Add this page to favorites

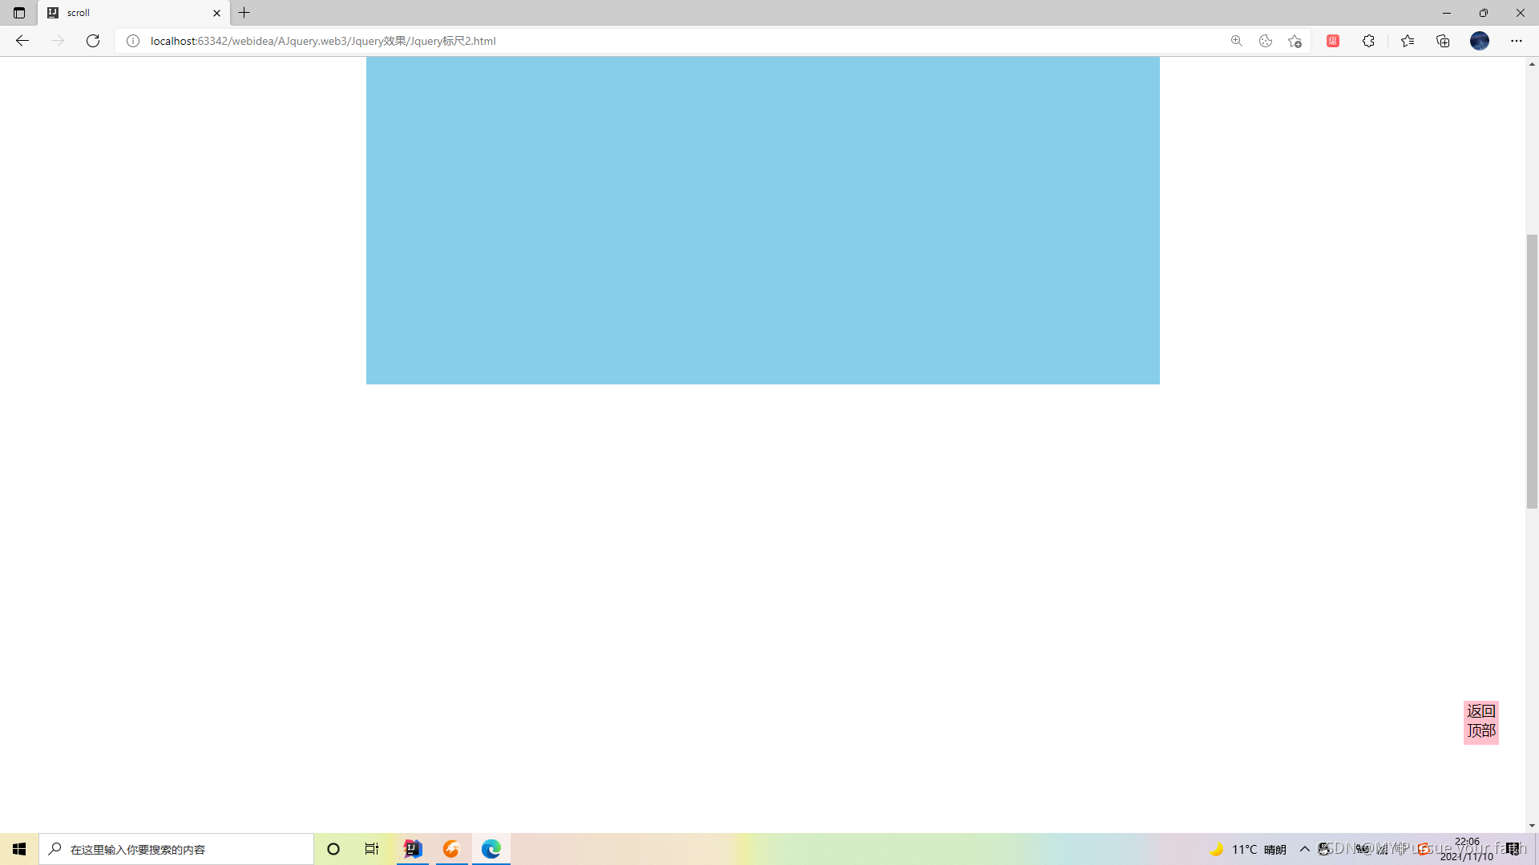1295,41
